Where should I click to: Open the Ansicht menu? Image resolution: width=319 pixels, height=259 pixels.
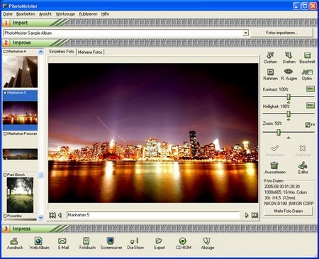coord(45,14)
